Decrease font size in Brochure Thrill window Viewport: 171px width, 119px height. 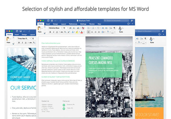74,28
